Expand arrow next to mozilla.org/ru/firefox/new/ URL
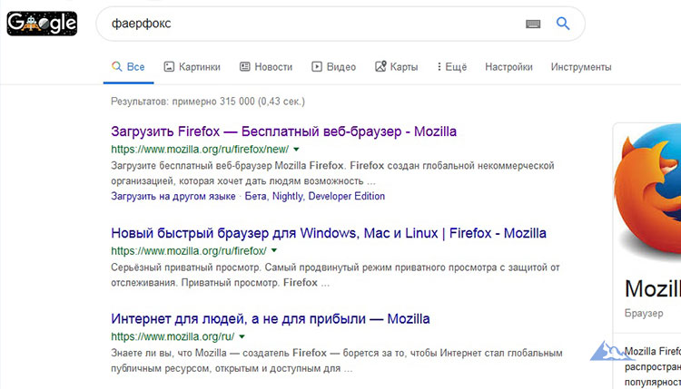The width and height of the screenshot is (681, 389). (296, 150)
